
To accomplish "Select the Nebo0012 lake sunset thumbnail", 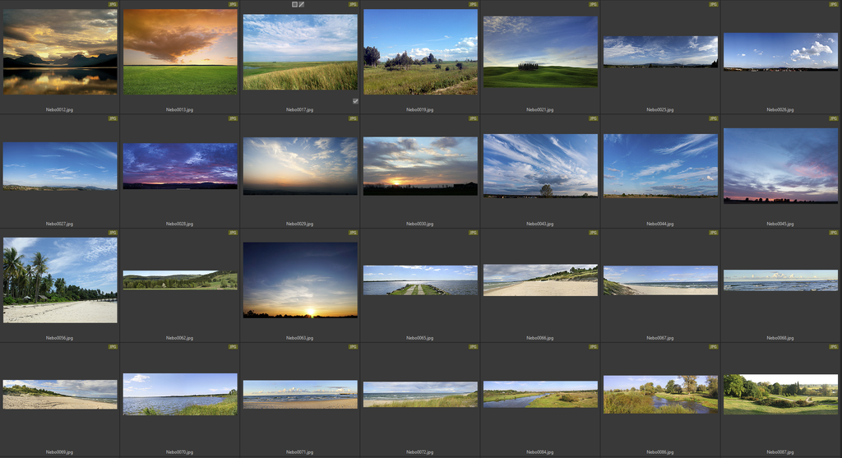I will pos(60,52).
